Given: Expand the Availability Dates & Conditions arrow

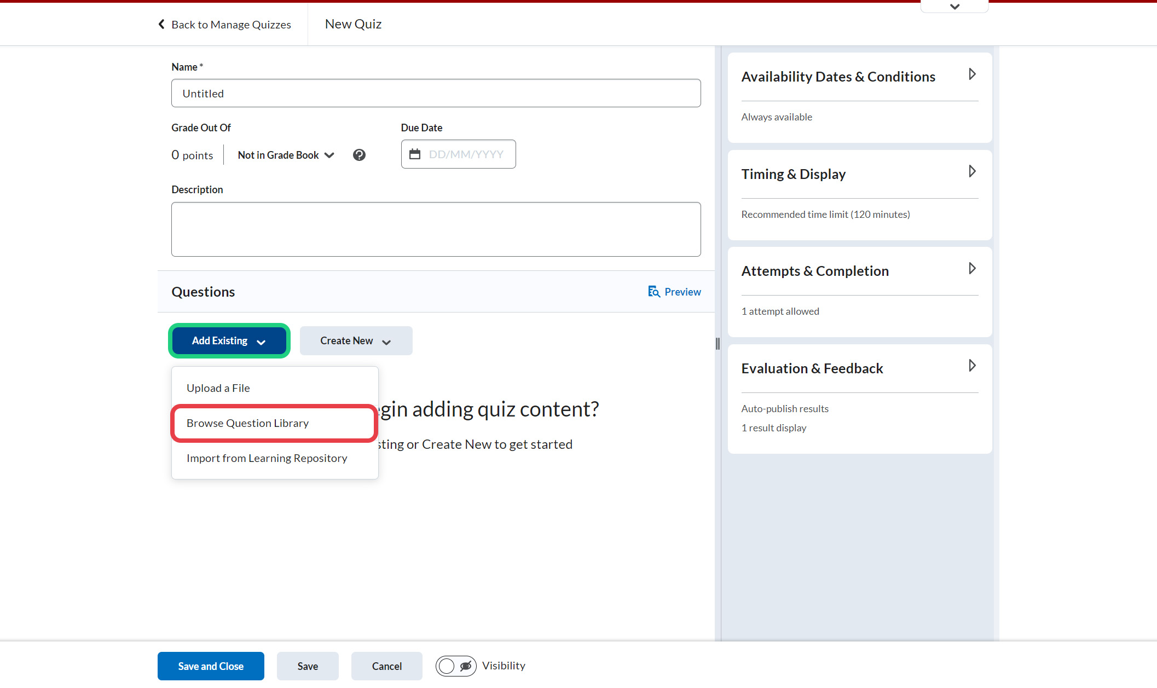Looking at the screenshot, I should point(972,74).
